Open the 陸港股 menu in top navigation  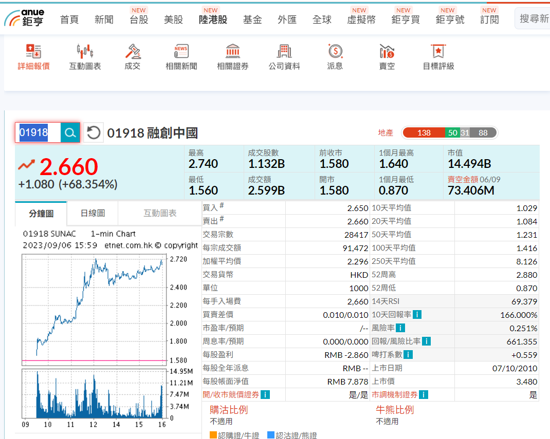pyautogui.click(x=213, y=20)
